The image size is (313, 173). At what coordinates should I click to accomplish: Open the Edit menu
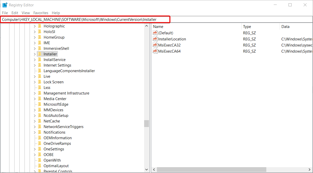pyautogui.click(x=15, y=13)
